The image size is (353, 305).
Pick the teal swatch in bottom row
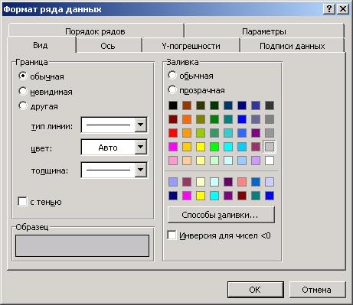[x=256, y=196]
